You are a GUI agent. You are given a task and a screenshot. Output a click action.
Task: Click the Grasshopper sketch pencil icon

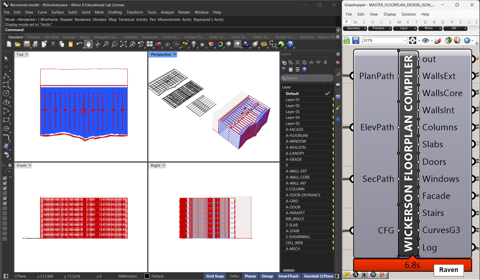click(438, 40)
